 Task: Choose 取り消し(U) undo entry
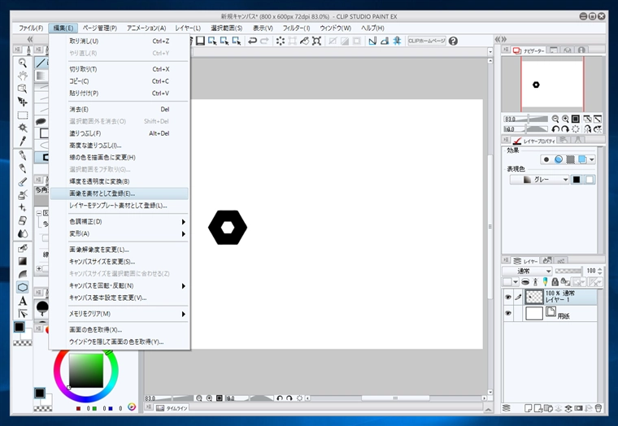click(x=120, y=41)
